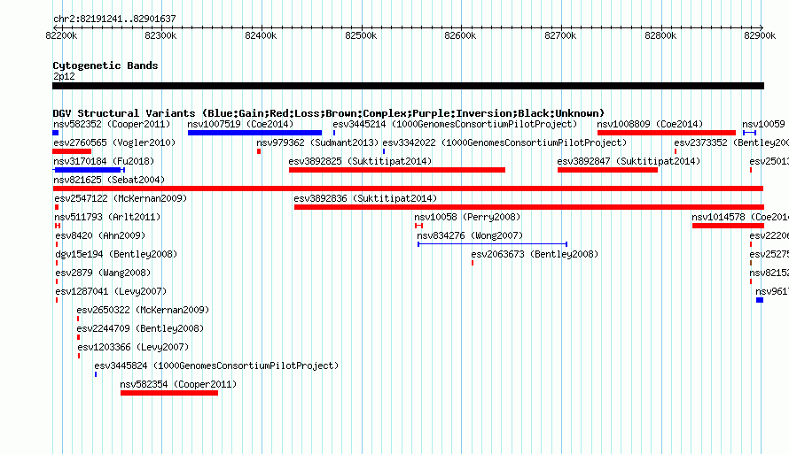This screenshot has height=454, width=789.
Task: Select the small blue nsv582352 gain marker
Action: (55, 133)
